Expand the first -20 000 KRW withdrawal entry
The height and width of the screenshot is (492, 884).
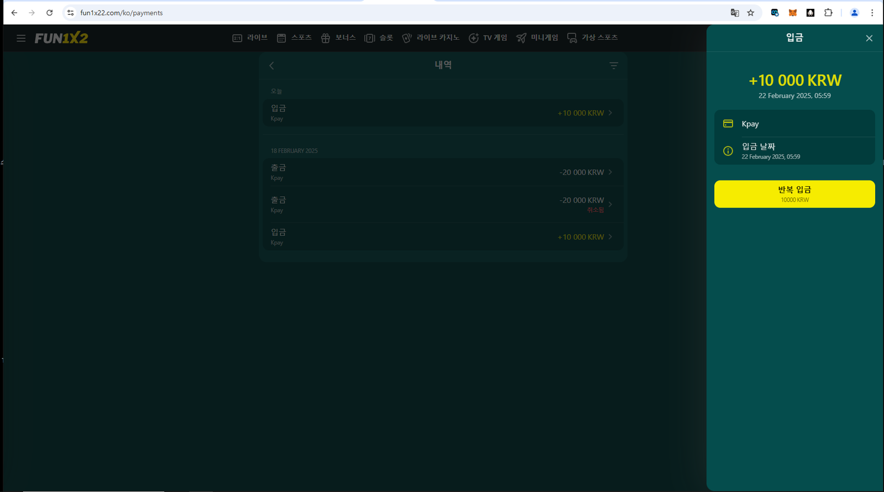pos(442,172)
